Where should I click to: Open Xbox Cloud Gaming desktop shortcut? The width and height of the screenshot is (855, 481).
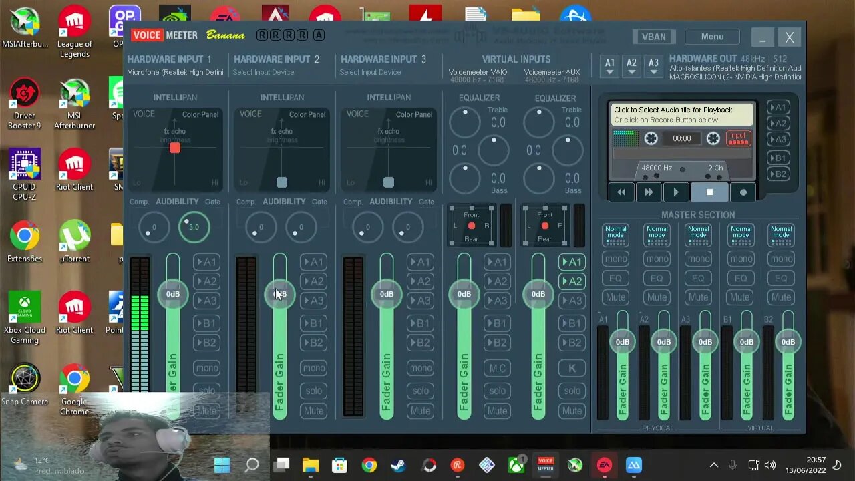(x=25, y=318)
